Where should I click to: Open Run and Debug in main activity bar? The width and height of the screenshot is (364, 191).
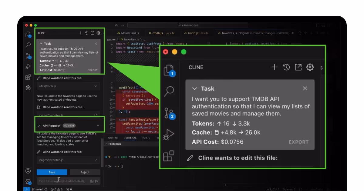[x=28, y=66]
